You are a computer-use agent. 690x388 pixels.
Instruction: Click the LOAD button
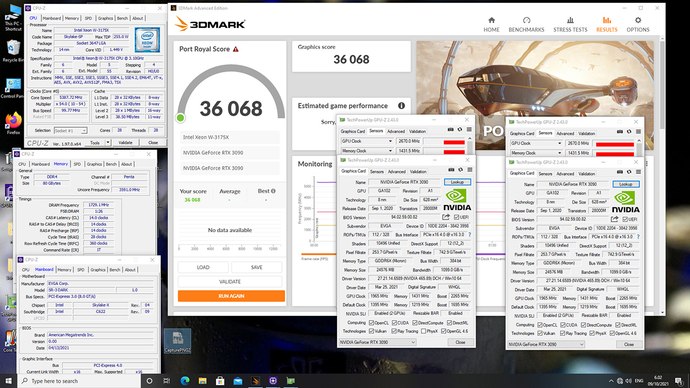click(203, 267)
